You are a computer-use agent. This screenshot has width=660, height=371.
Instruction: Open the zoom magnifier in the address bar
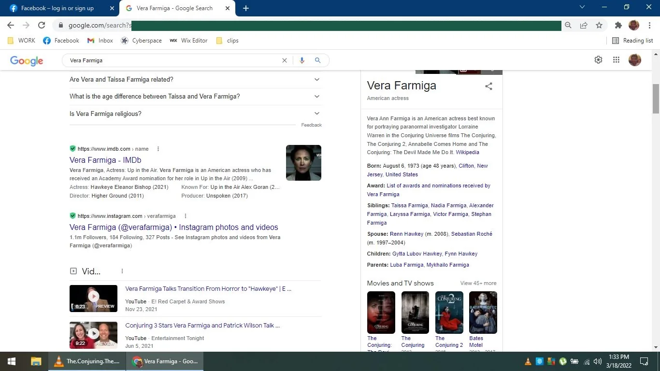[x=568, y=25]
